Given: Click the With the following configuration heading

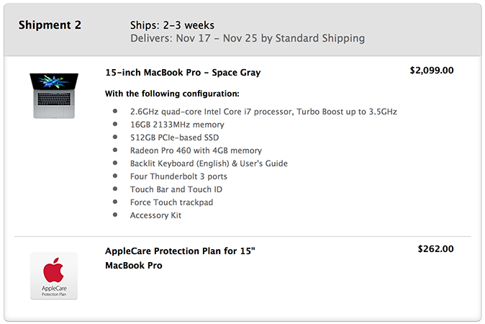Looking at the screenshot, I should coord(172,94).
